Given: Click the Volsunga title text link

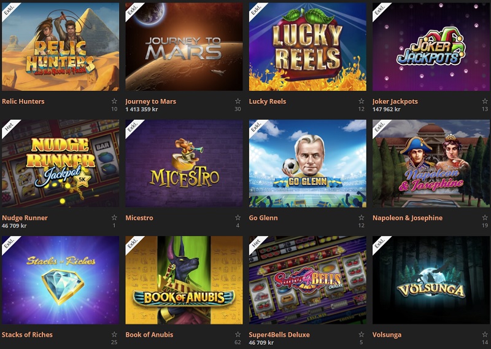Looking at the screenshot, I should pos(387,335).
